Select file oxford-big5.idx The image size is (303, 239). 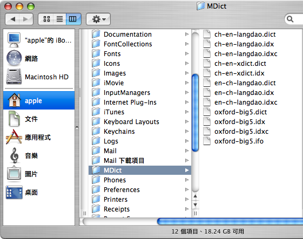(x=234, y=121)
